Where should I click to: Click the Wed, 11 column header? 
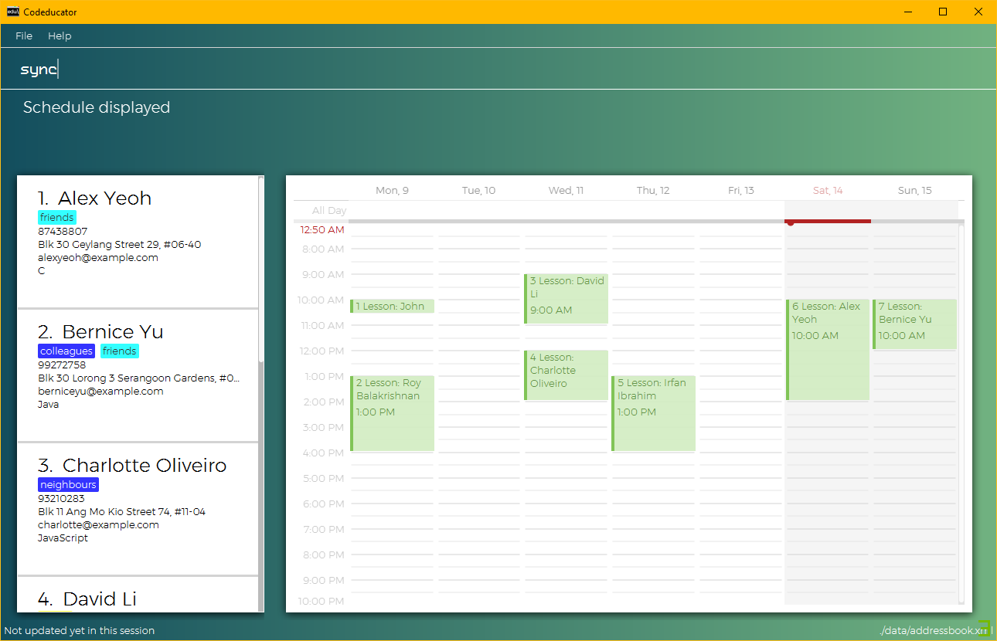tap(567, 190)
